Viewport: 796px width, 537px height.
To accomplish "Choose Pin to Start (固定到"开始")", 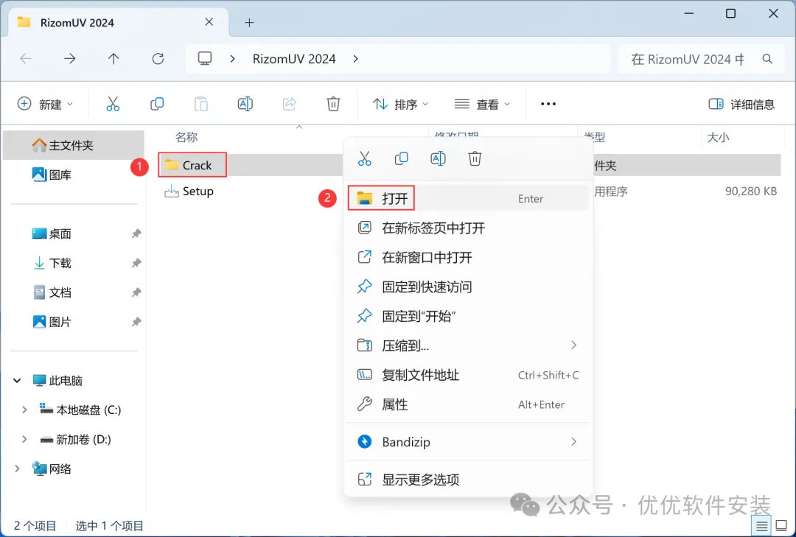I will point(468,316).
